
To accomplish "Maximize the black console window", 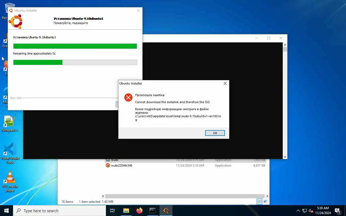I will pos(269,38).
